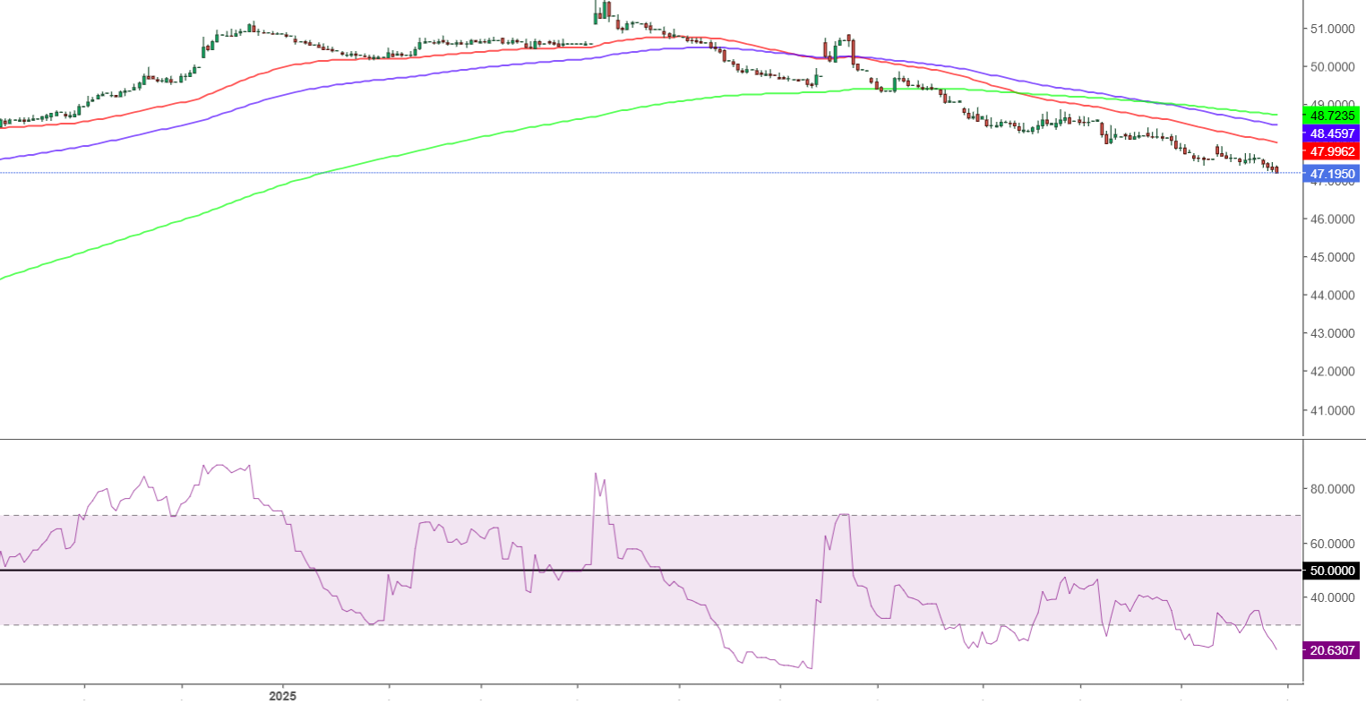The image size is (1366, 704).
Task: Click the RSI value label 20.6307
Action: pyautogui.click(x=1330, y=650)
